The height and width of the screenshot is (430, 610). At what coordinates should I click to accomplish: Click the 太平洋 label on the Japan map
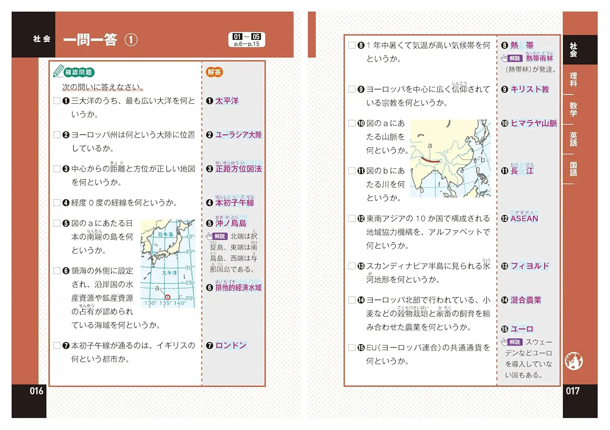[x=170, y=273]
